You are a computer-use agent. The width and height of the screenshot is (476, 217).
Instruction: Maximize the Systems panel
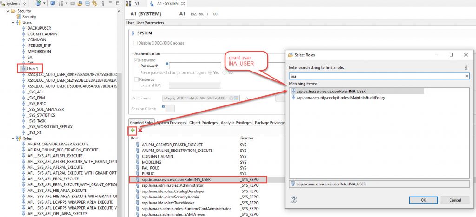click(x=118, y=3)
